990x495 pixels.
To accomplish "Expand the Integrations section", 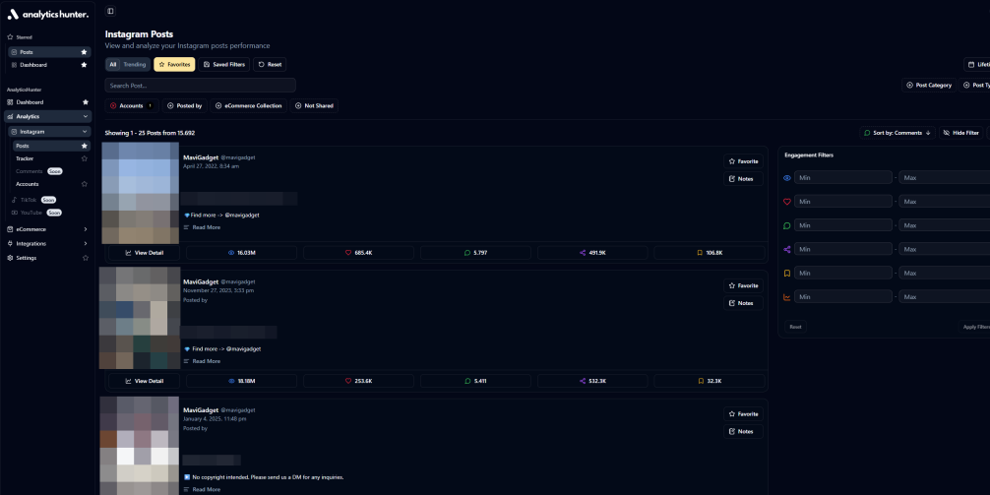I will [48, 244].
